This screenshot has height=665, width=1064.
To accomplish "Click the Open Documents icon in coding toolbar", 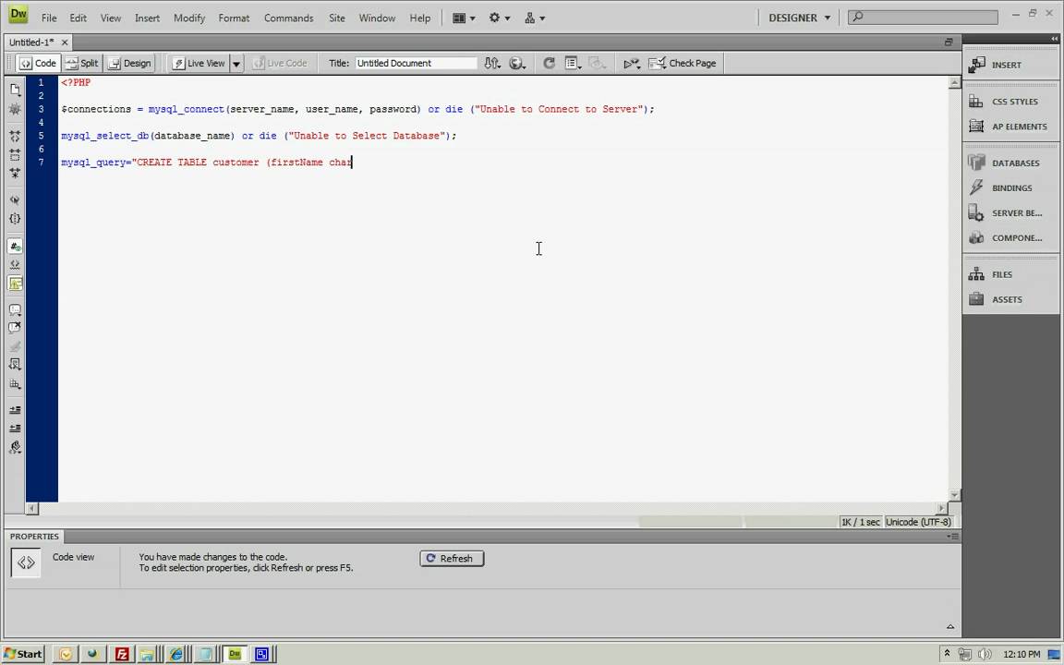I will 15,90.
